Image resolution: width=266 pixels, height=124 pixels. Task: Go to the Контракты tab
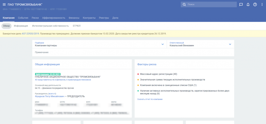[x=89, y=18]
